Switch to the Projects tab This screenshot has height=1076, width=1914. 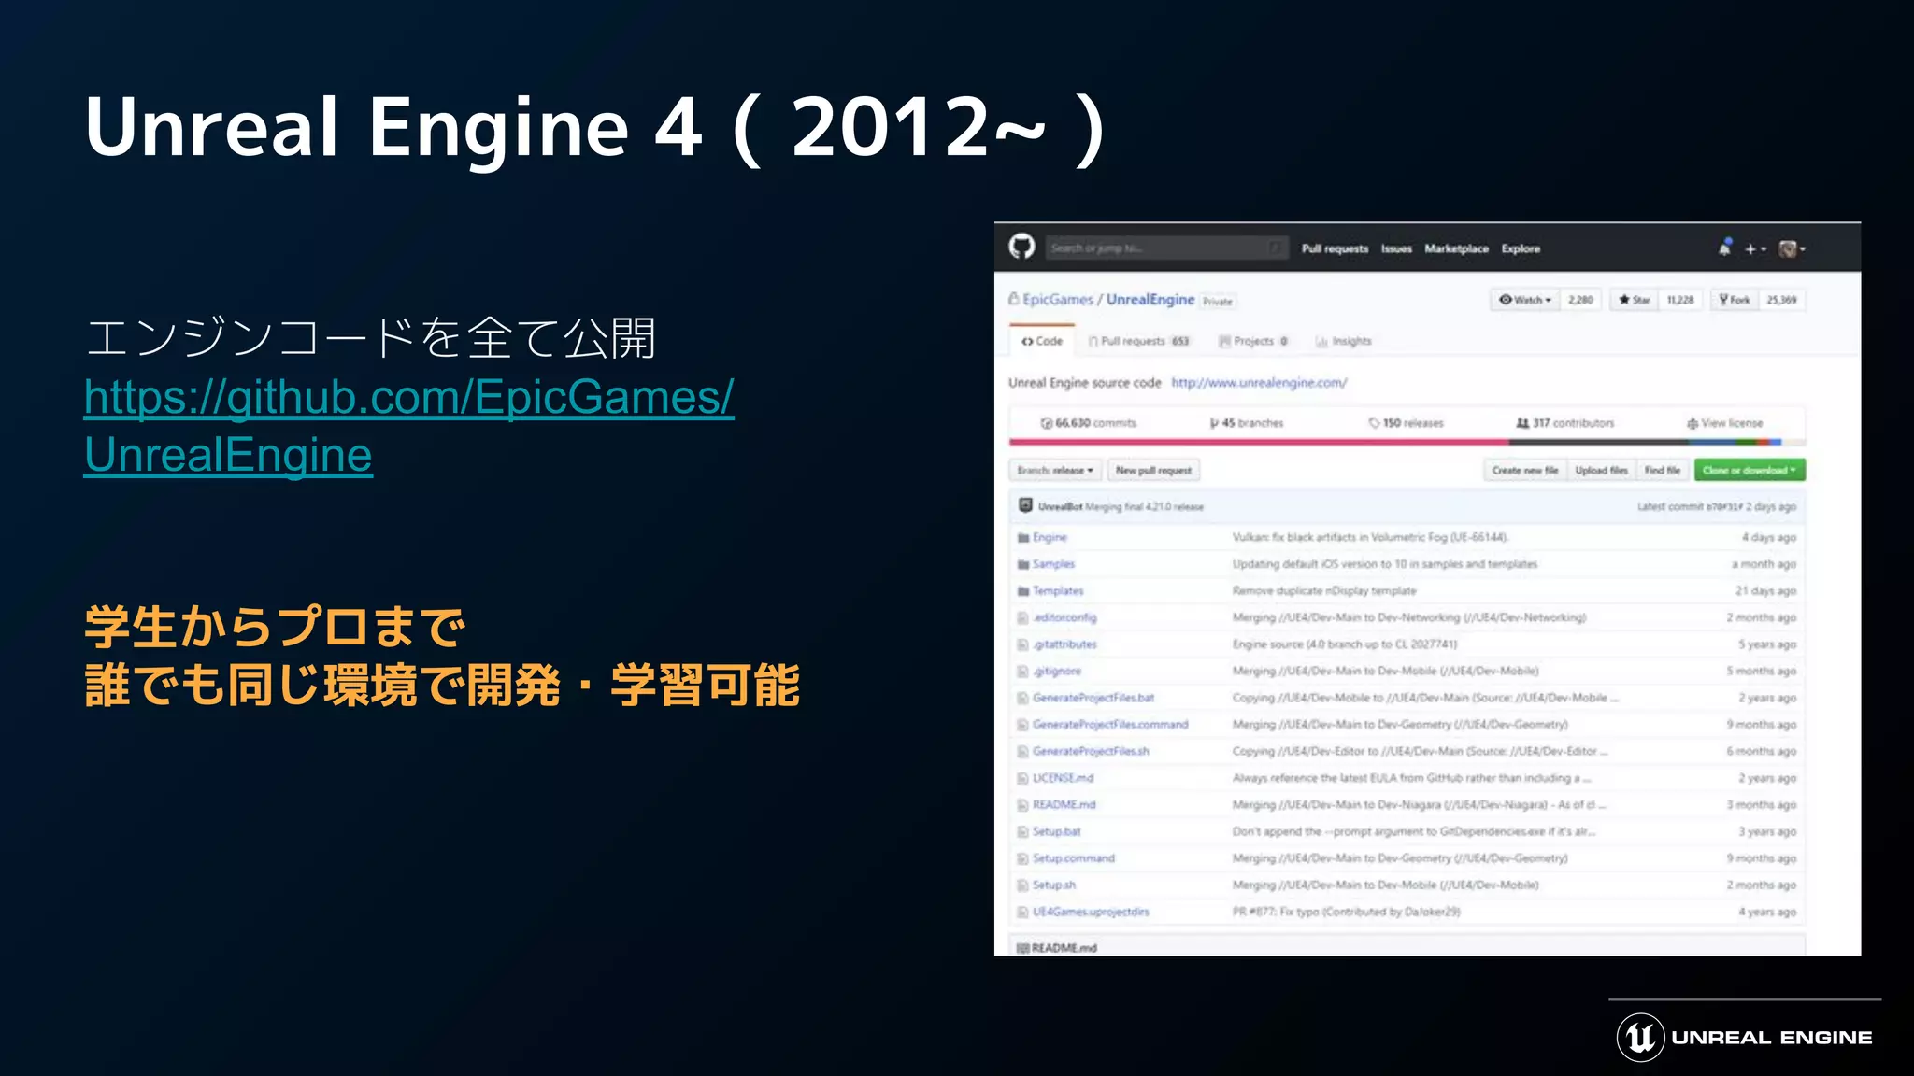click(1254, 341)
